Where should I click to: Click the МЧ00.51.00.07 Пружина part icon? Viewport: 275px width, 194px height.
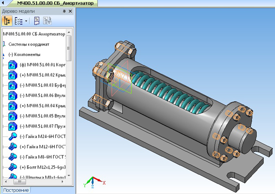(12, 126)
